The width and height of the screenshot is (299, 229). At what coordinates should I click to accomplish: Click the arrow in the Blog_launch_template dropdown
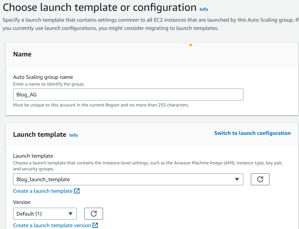[x=237, y=179]
